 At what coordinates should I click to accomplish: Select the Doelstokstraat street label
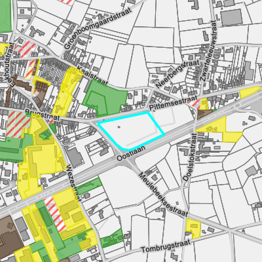(x=189, y=157)
